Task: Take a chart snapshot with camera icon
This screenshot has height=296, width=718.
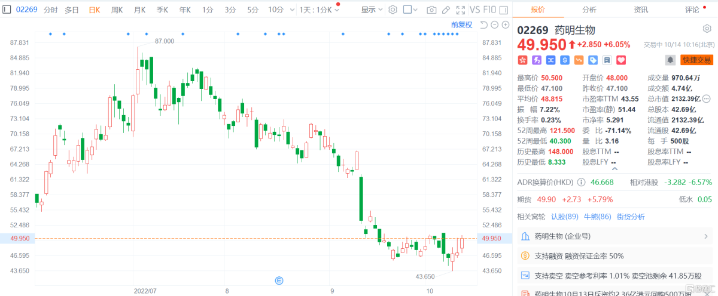Action: pyautogui.click(x=431, y=10)
